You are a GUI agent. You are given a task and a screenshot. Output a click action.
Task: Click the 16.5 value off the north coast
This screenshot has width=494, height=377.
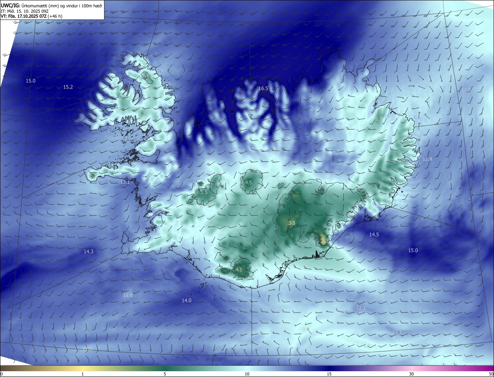pos(263,89)
